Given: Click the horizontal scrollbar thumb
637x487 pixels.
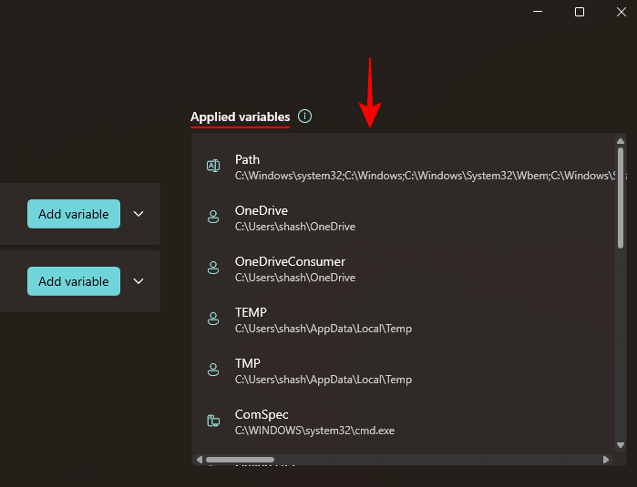Looking at the screenshot, I should (x=240, y=460).
